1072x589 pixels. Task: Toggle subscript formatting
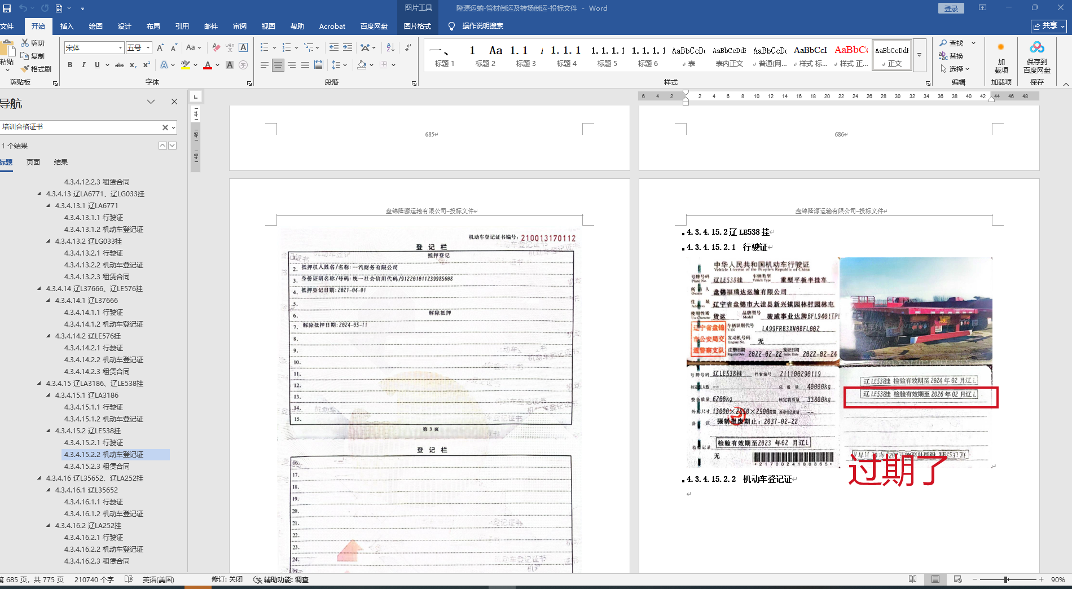tap(133, 65)
